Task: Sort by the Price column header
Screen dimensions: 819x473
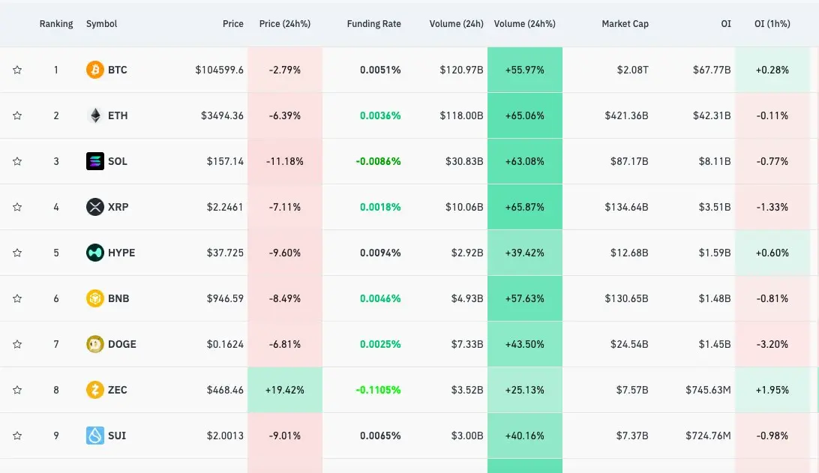Action: pos(233,24)
